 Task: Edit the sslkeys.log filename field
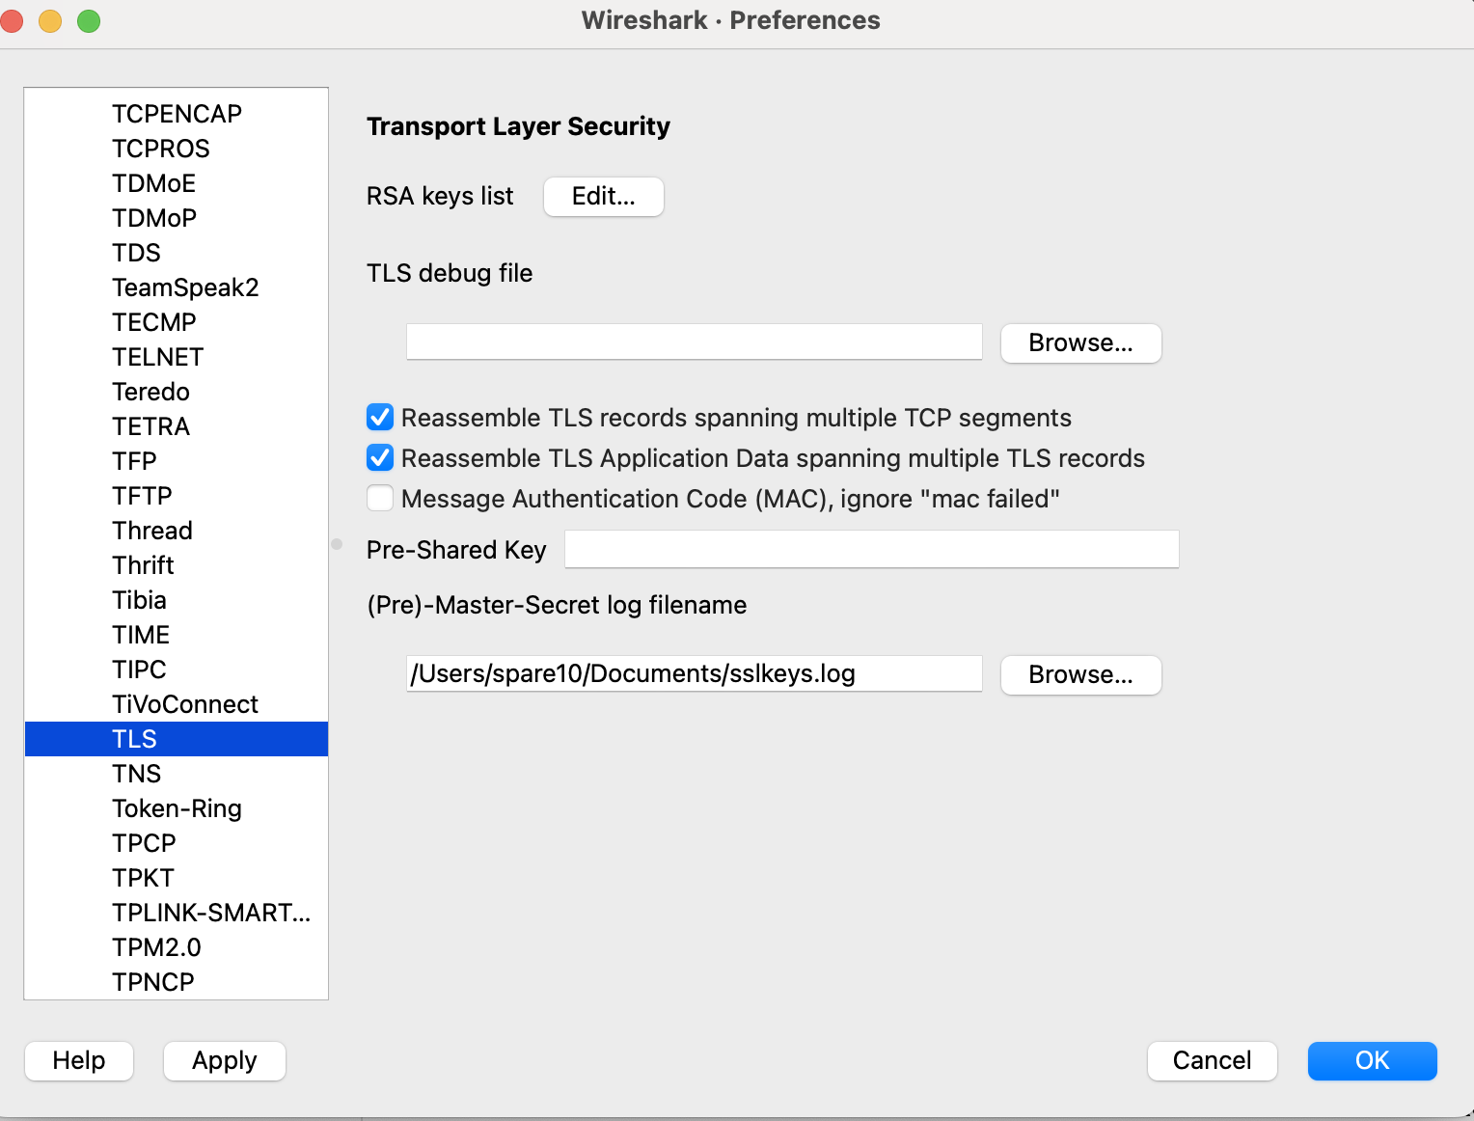pos(694,673)
